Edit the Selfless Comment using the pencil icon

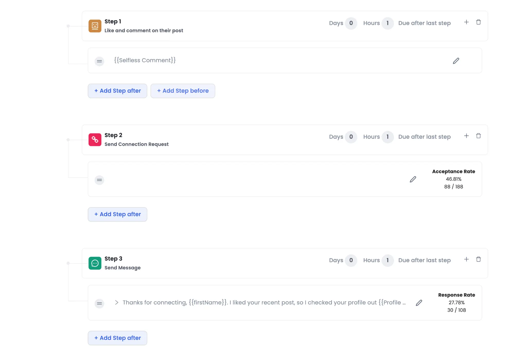[x=456, y=61]
